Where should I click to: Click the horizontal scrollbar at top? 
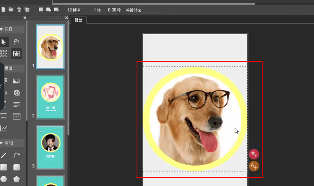[154, 4]
